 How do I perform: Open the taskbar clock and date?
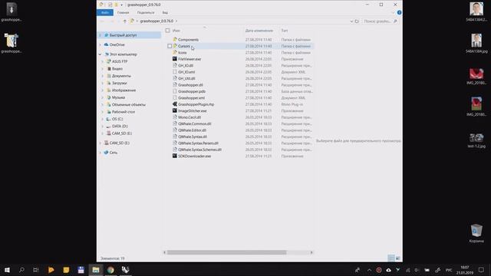tap(465, 270)
